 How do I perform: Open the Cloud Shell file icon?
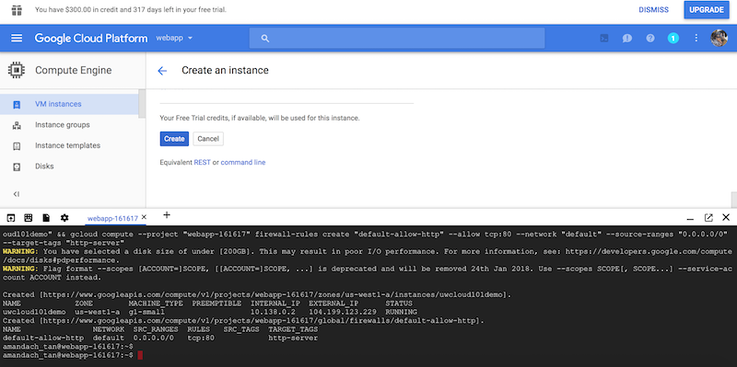click(46, 218)
